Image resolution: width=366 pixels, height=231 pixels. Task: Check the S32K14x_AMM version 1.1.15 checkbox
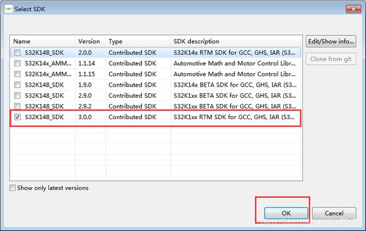coord(17,74)
